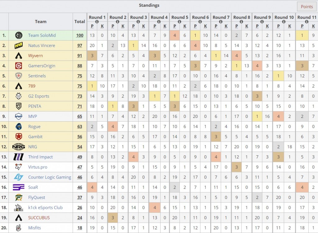Screen dimensions: 318x233
Task: Click the Round 1 P column header
Action: pyautogui.click(x=92, y=26)
